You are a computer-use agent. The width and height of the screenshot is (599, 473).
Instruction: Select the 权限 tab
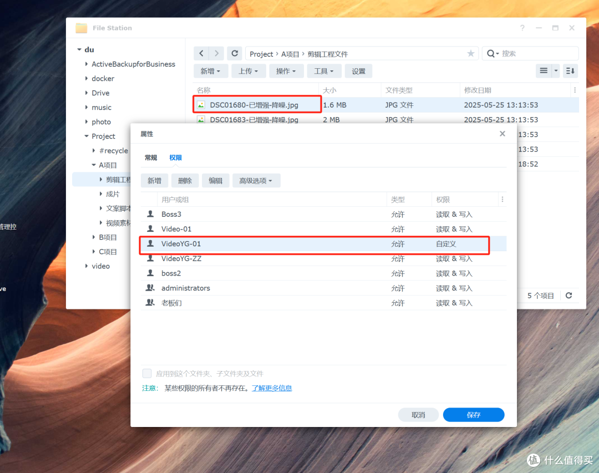(175, 157)
